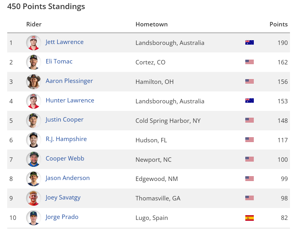Open Jorge Prado's rider profile link
295x229 pixels.
(x=62, y=217)
